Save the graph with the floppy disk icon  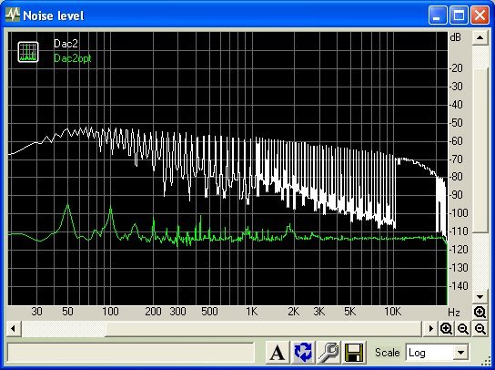tap(354, 353)
